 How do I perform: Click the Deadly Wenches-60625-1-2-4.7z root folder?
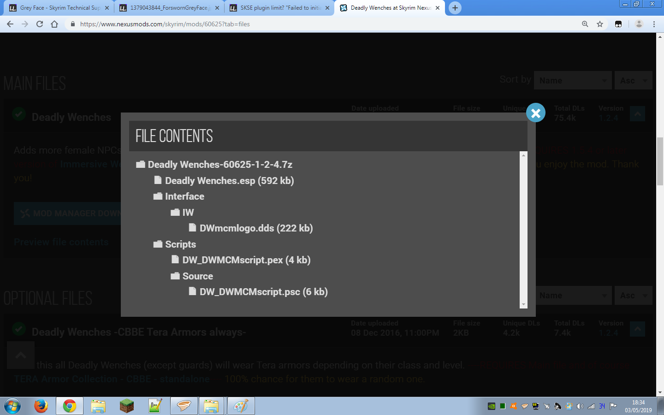click(214, 165)
